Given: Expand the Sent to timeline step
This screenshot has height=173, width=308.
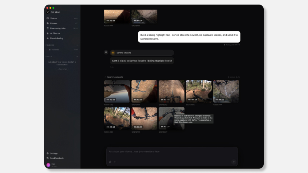Looking at the screenshot, I should (142, 53).
